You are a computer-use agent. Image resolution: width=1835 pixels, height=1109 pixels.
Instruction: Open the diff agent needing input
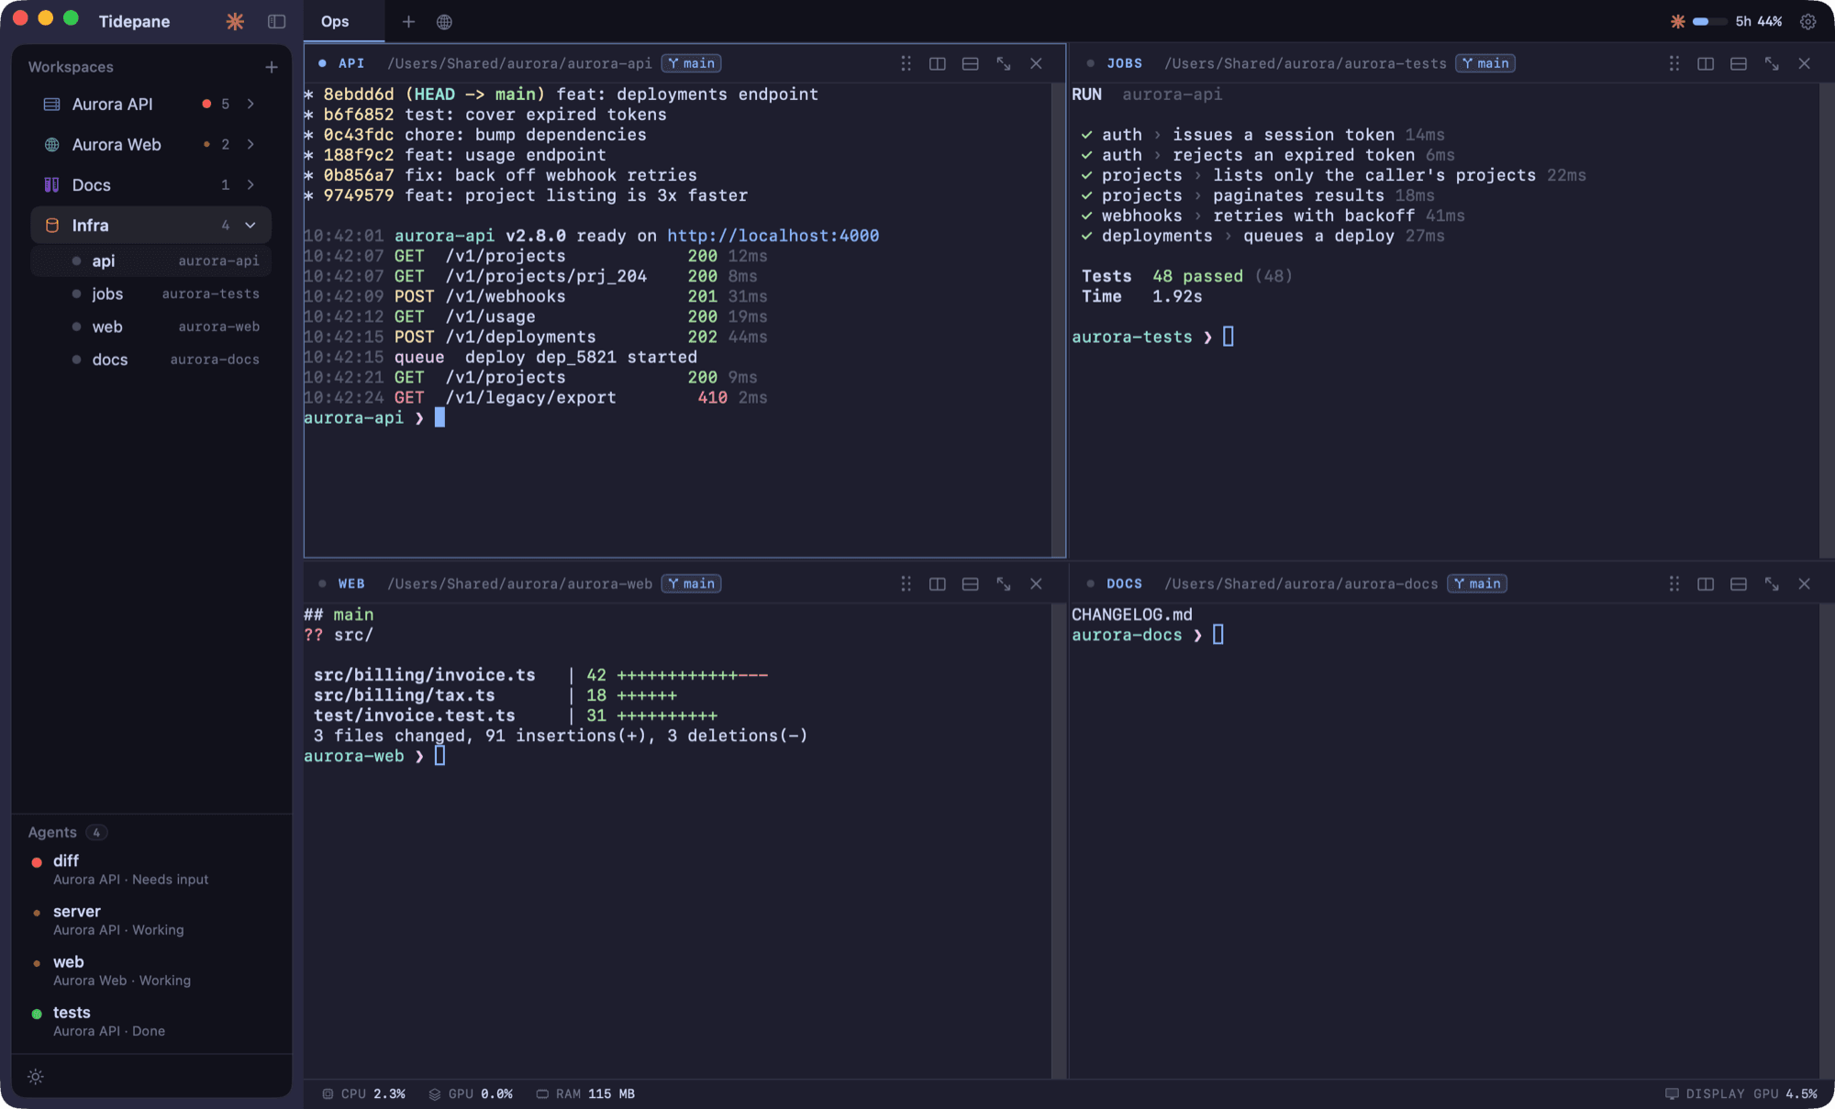click(151, 870)
